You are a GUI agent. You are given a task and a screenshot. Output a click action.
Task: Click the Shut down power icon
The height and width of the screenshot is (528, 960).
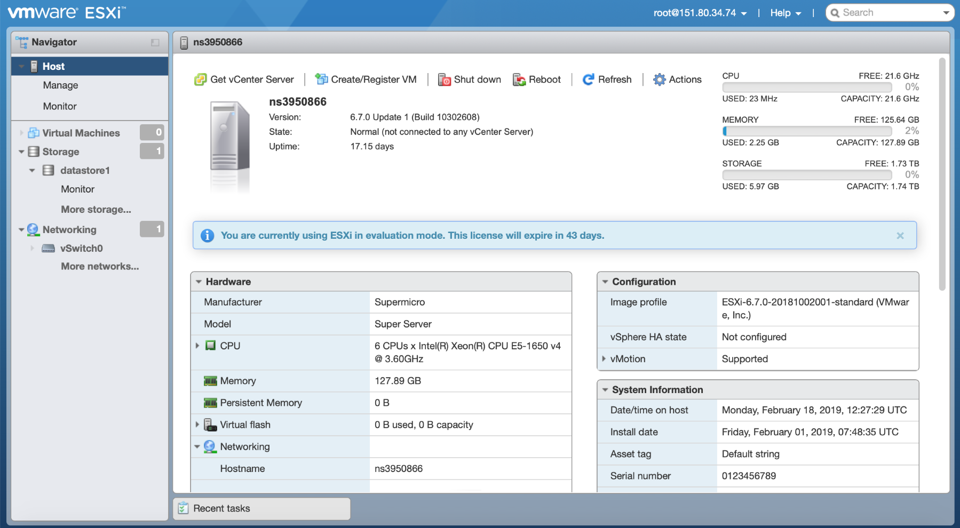tap(444, 79)
